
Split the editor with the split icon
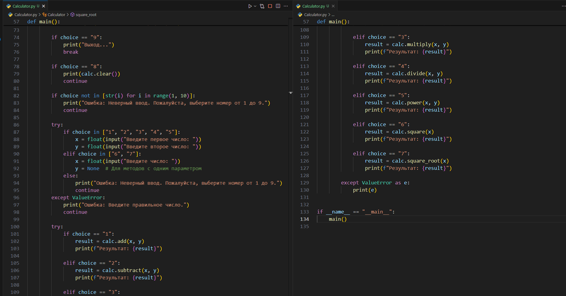(x=278, y=6)
